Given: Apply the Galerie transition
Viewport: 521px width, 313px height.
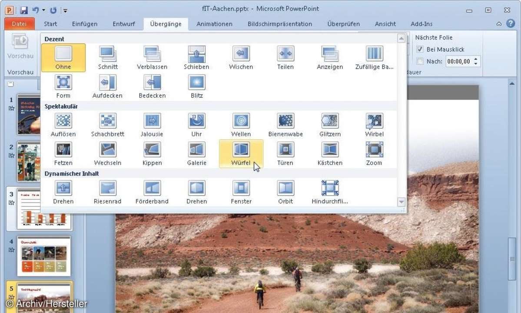Looking at the screenshot, I should [197, 154].
